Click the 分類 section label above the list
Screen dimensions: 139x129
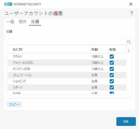9,32
